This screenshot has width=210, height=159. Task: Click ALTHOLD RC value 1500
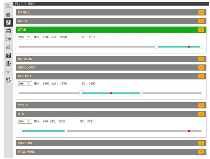click(92, 83)
